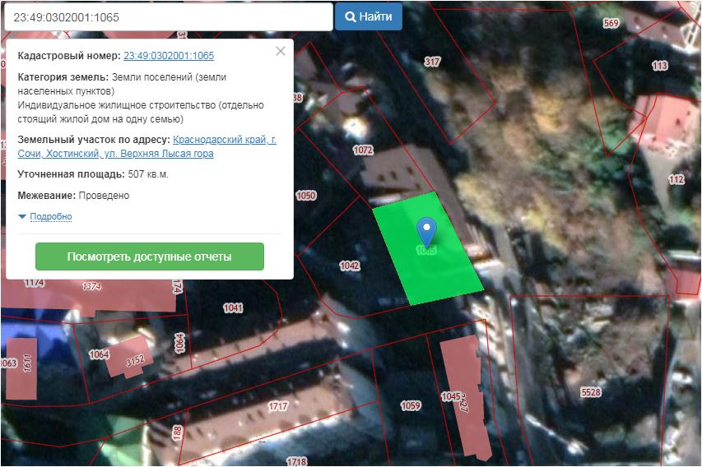Click the Найти search button

pyautogui.click(x=368, y=16)
